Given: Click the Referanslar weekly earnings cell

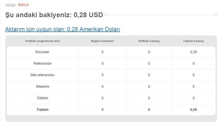Looking at the screenshot, I should (149, 64).
